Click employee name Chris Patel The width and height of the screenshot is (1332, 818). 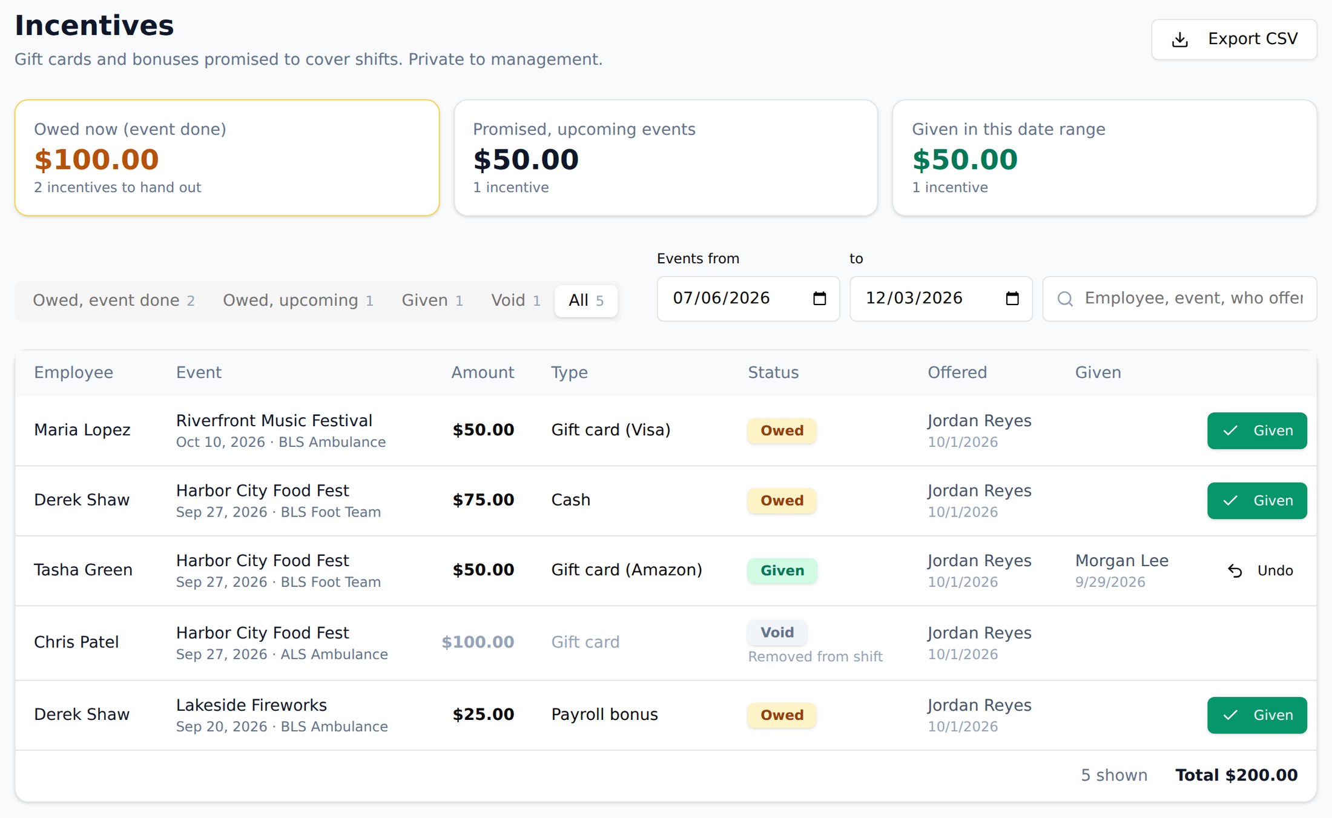76,642
